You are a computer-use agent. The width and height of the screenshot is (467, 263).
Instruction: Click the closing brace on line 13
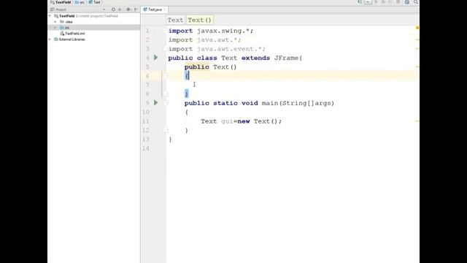click(170, 140)
